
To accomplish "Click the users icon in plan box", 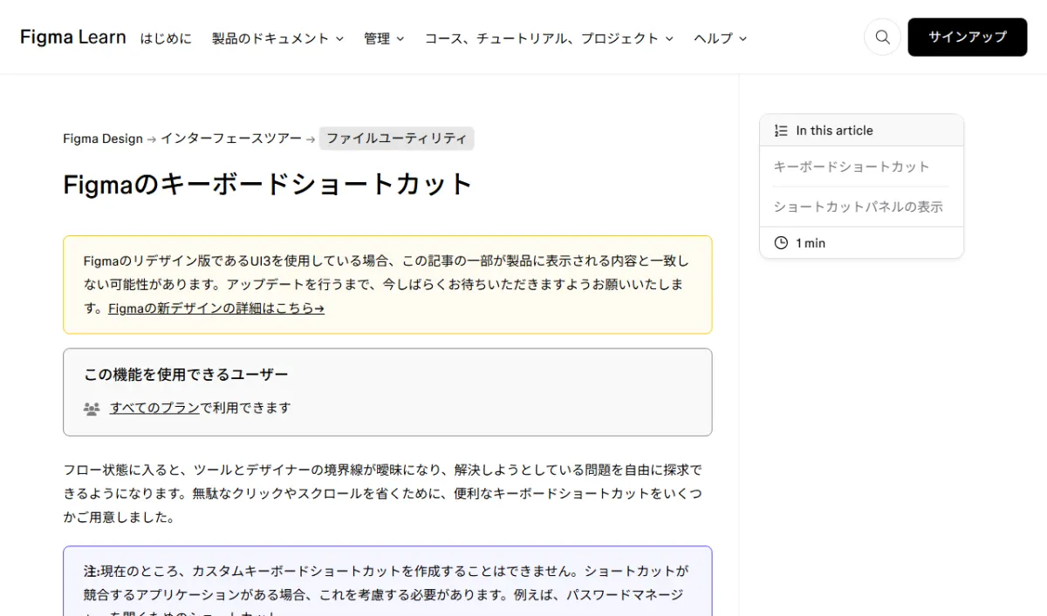I will 92,408.
